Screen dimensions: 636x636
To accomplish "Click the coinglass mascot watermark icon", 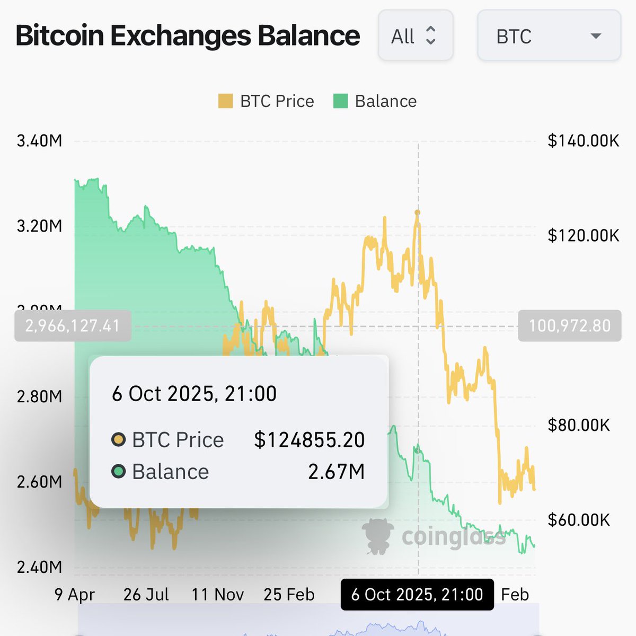I will [377, 536].
